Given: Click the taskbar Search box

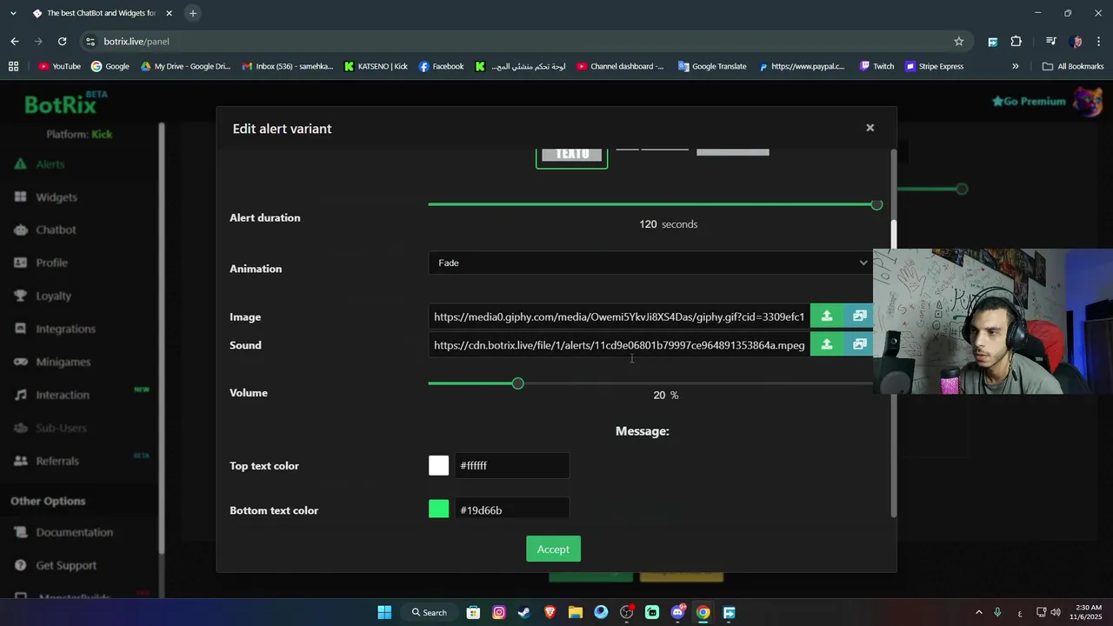Looking at the screenshot, I should point(429,612).
